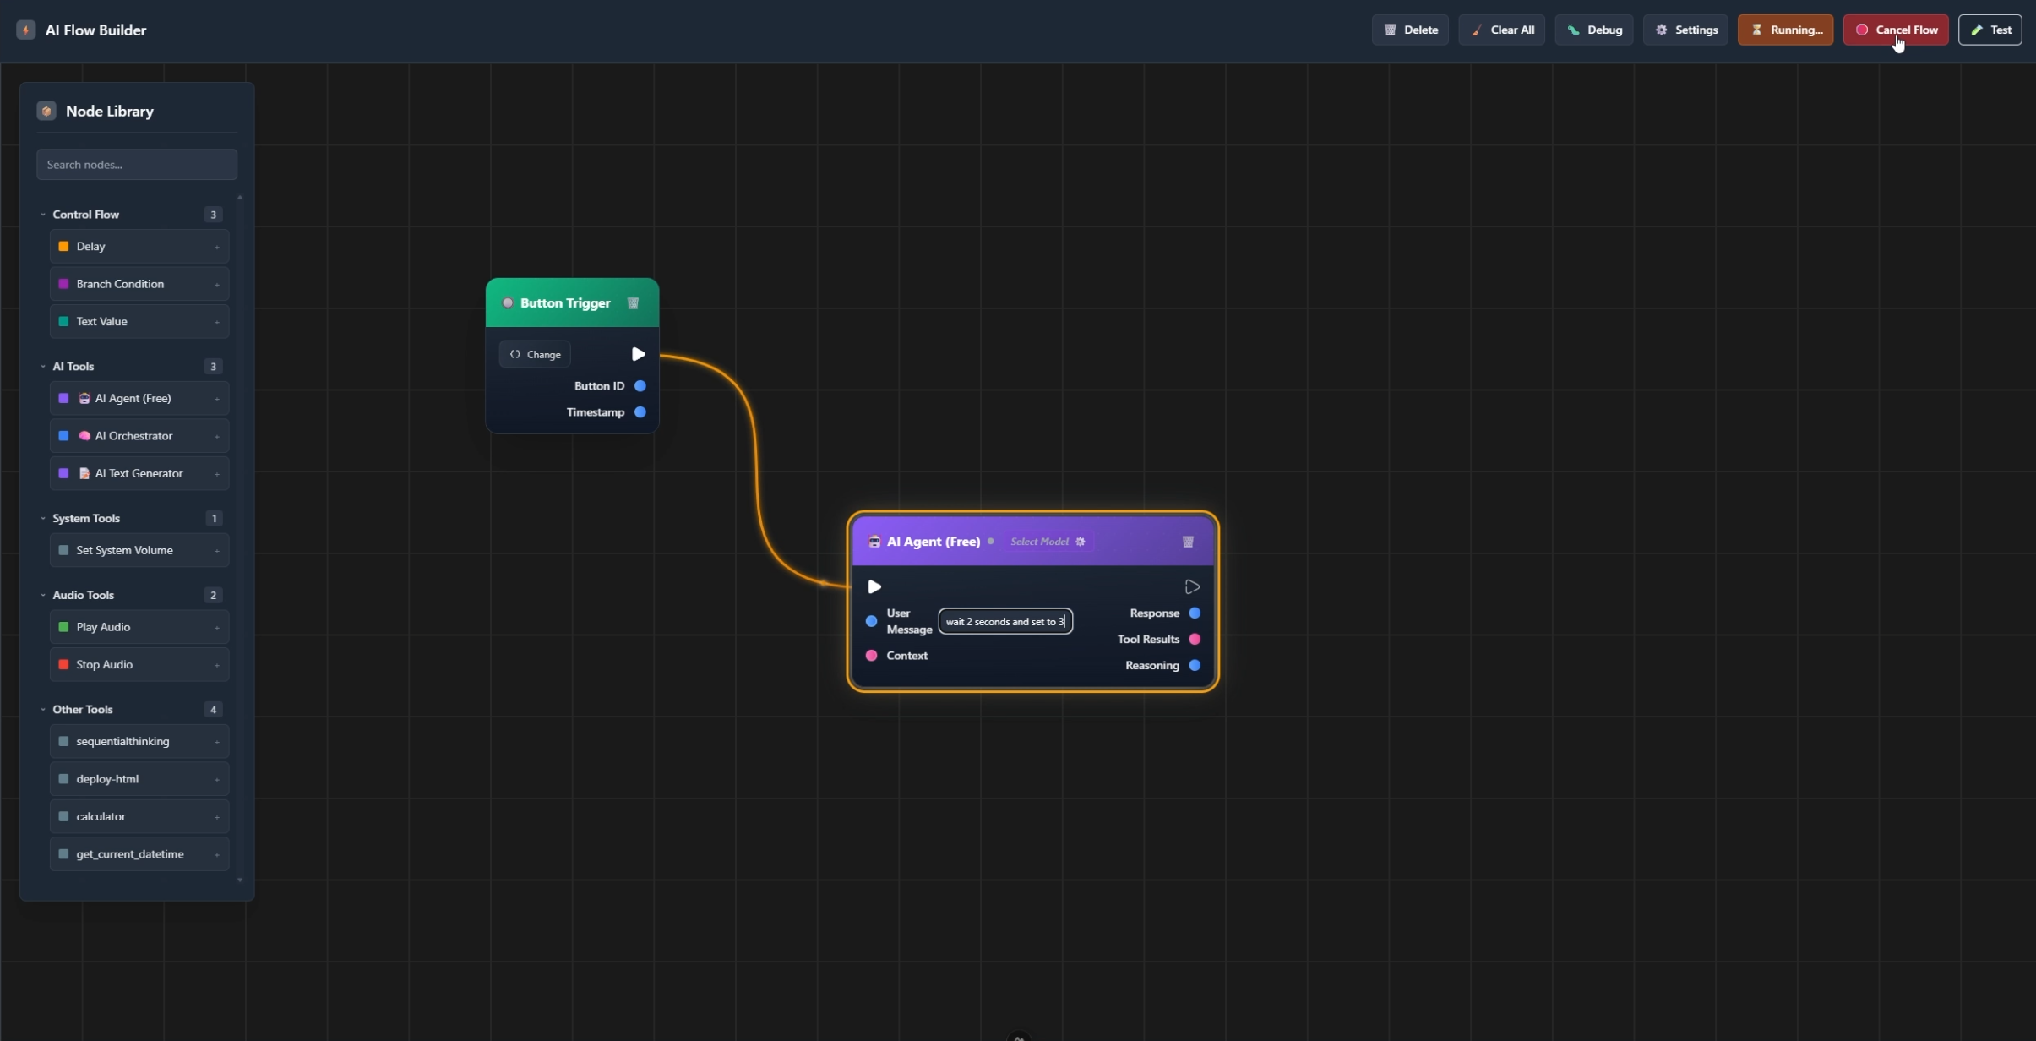This screenshot has width=2036, height=1041.
Task: Click the Cancel Flow button
Action: pos(1897,30)
